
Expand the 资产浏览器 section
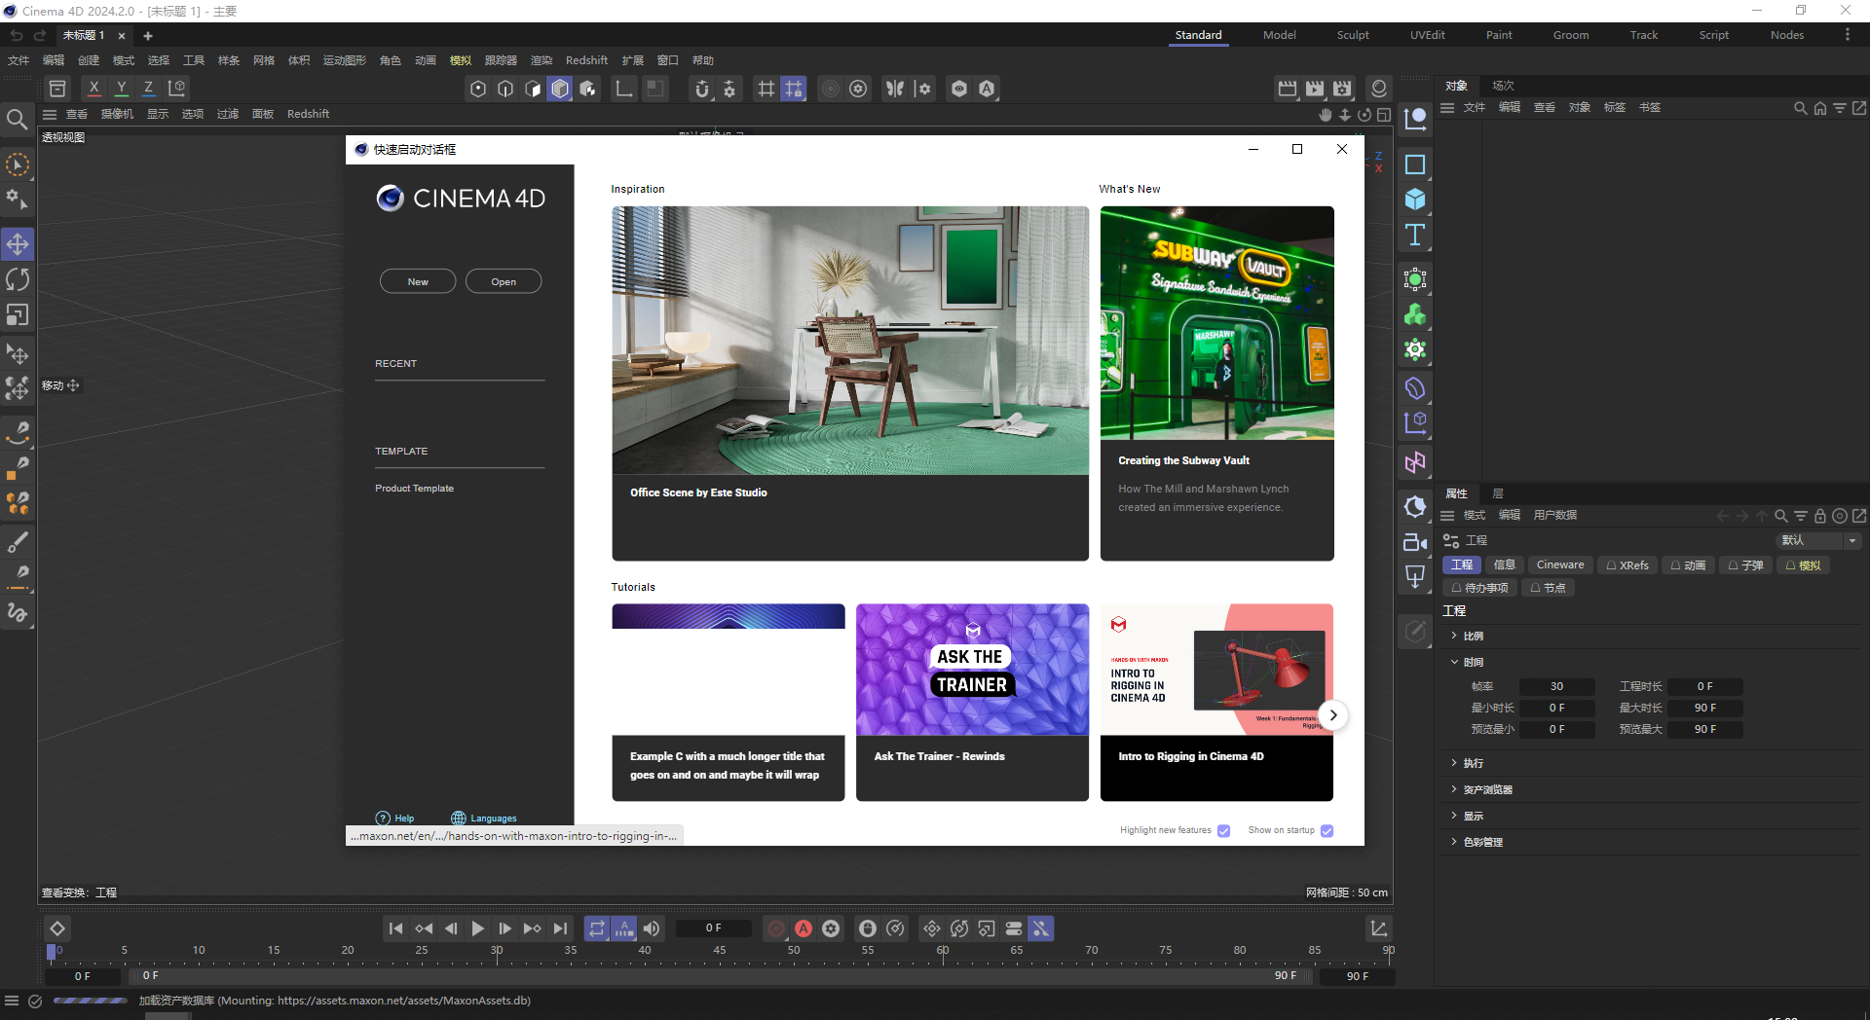[x=1481, y=789]
